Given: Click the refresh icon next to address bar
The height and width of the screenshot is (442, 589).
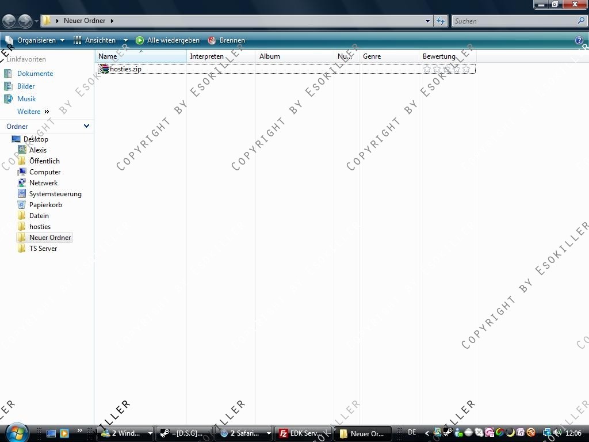Looking at the screenshot, I should click(441, 21).
